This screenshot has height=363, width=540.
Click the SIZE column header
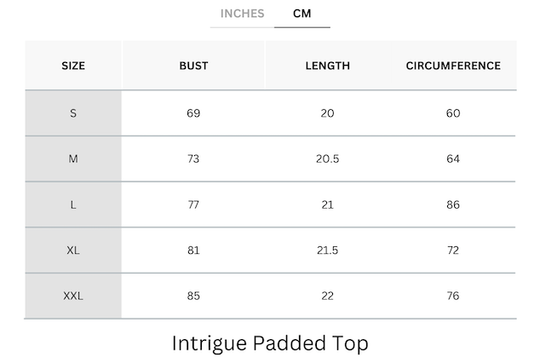click(73, 66)
